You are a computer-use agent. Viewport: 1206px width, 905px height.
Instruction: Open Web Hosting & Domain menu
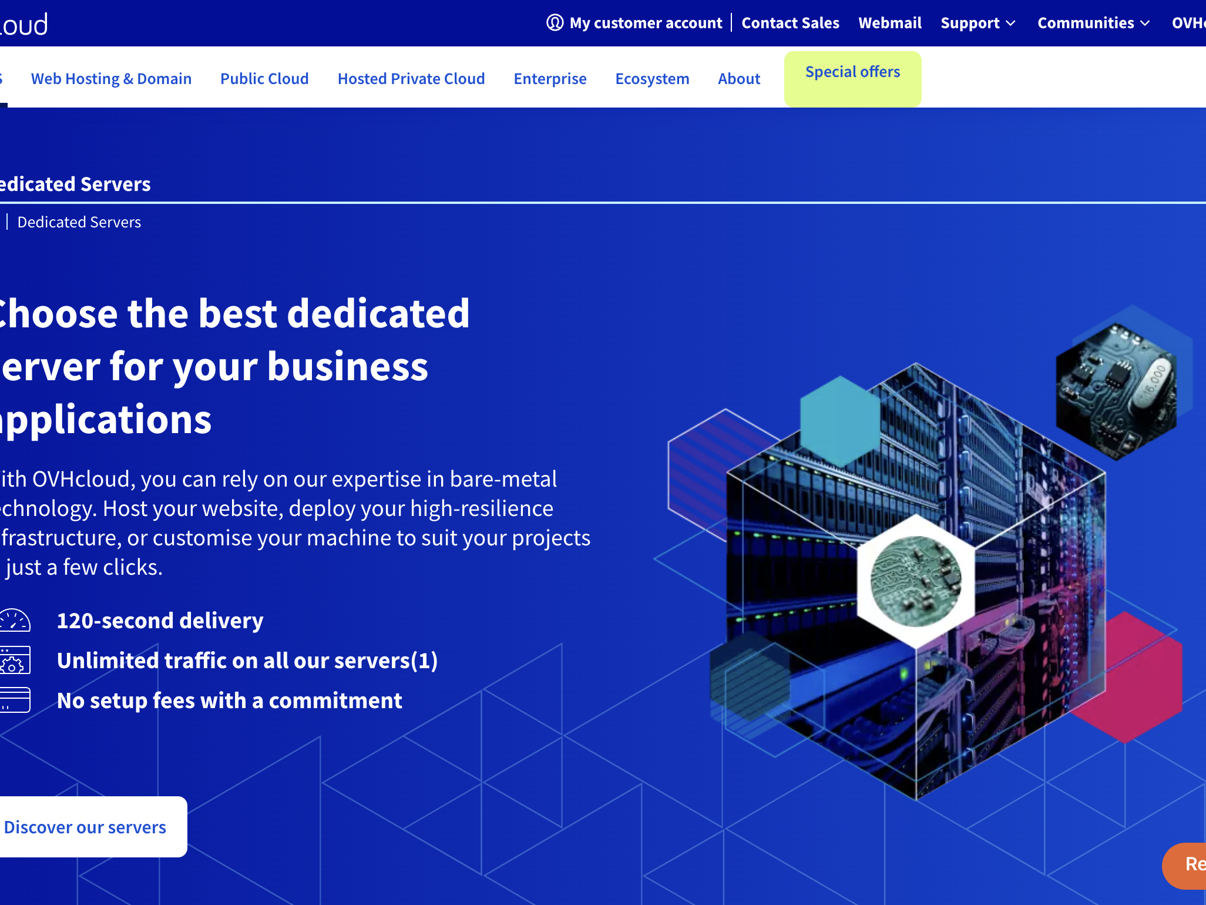click(x=111, y=79)
